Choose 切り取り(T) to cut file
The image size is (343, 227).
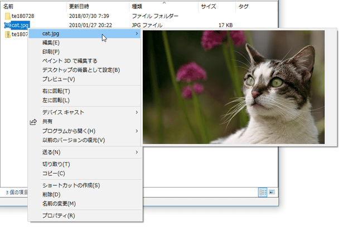(x=84, y=164)
